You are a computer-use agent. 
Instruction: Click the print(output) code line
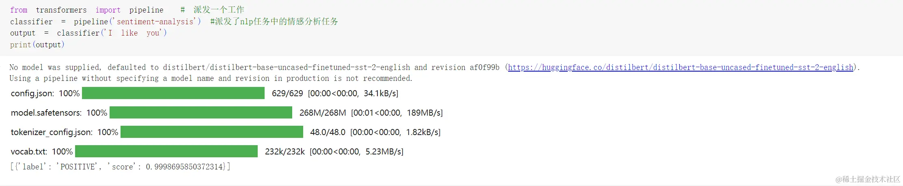click(x=37, y=45)
